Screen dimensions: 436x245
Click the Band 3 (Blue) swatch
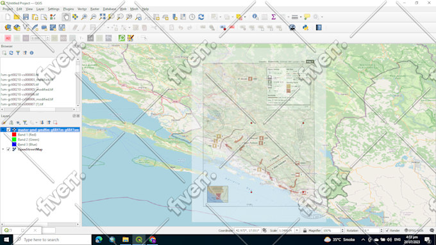[x=14, y=145]
